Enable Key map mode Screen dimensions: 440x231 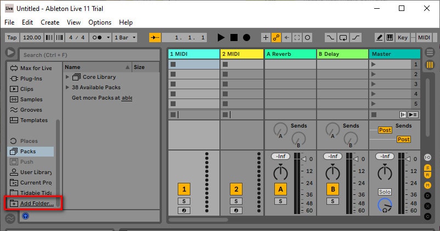[402, 38]
